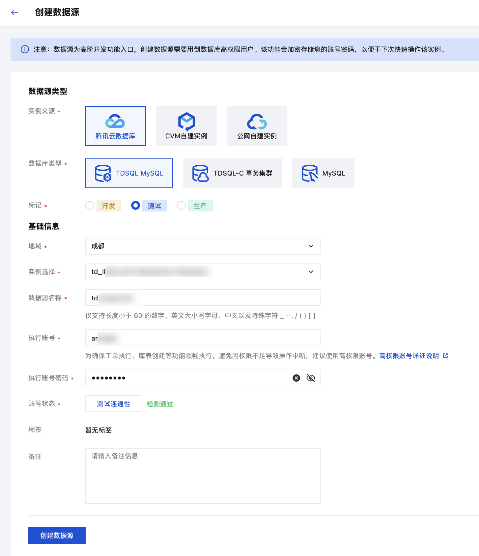Clear the password with the X icon
Image resolution: width=479 pixels, height=556 pixels.
coord(296,378)
